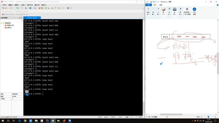219x123 pixels.
Task: Click the Save icon in Paint title bar
Action: click(151, 2)
